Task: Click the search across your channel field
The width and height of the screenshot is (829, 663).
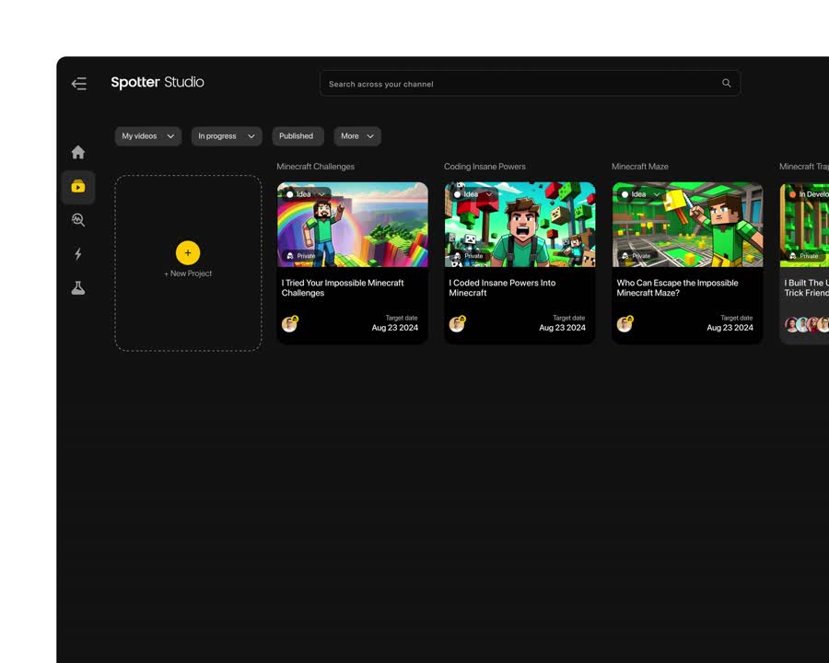Action: click(530, 84)
